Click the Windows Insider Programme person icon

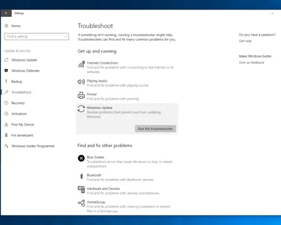pos(6,146)
